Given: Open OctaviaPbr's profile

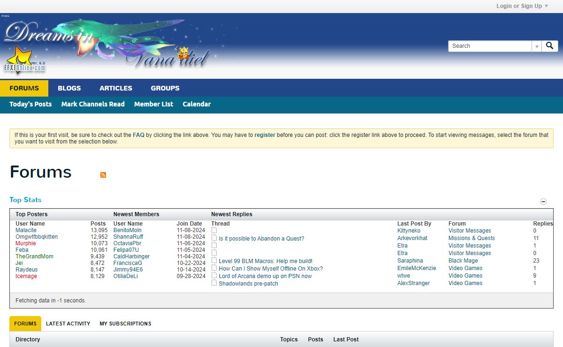Looking at the screenshot, I should [x=127, y=243].
